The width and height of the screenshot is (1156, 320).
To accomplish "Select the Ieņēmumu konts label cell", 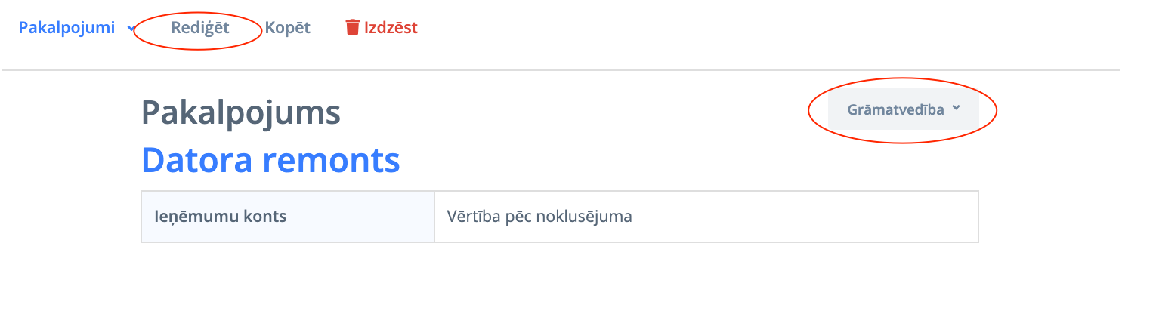I will click(x=287, y=217).
